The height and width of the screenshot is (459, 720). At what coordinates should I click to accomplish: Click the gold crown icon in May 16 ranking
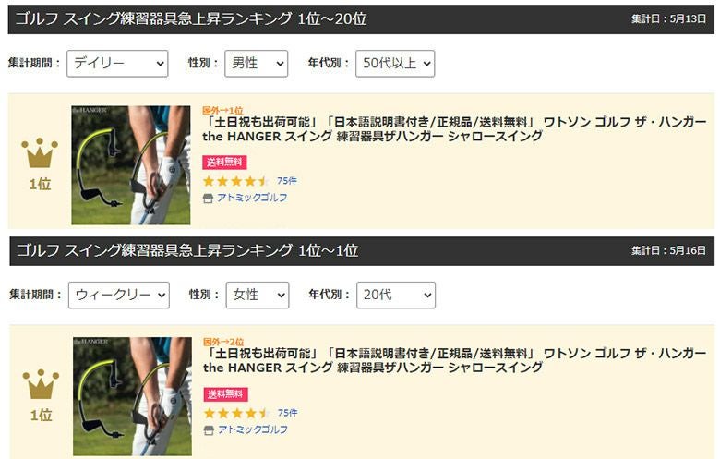[41, 384]
